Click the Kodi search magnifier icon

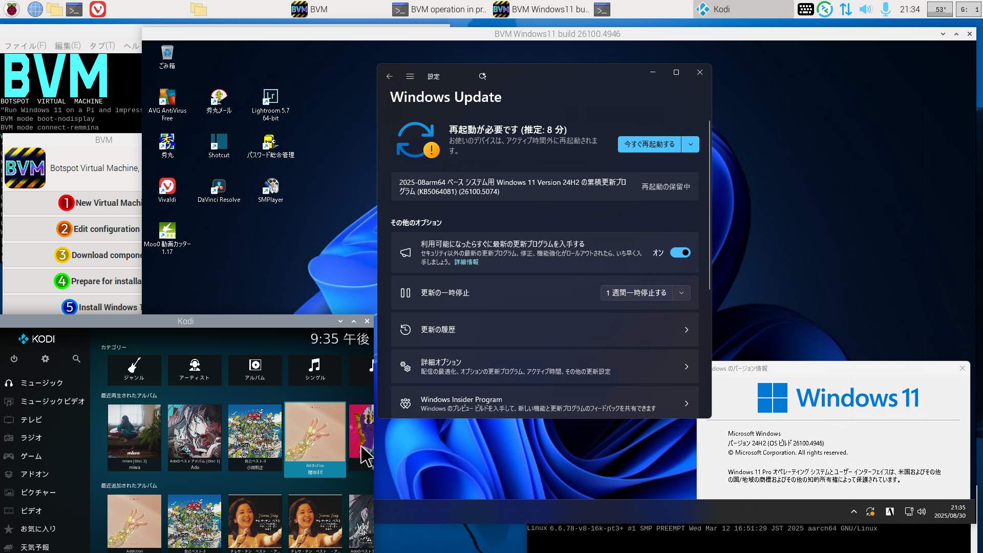(x=76, y=359)
